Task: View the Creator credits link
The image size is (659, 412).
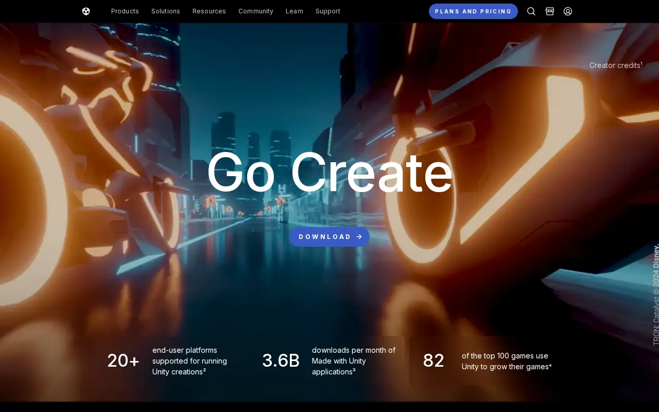Action: click(x=616, y=65)
